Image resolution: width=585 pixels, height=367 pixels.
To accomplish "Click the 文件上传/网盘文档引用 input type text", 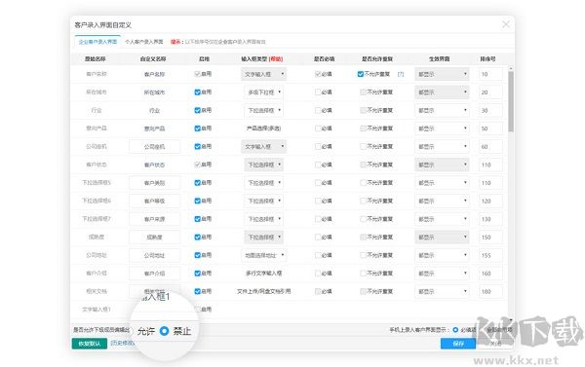I will [264, 291].
